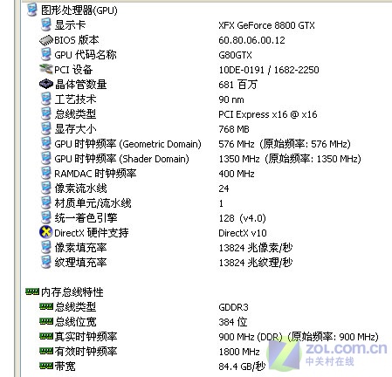Image resolution: width=392 pixels, height=377 pixels.
Task: Select the DirectX v10 value
Action: (243, 233)
